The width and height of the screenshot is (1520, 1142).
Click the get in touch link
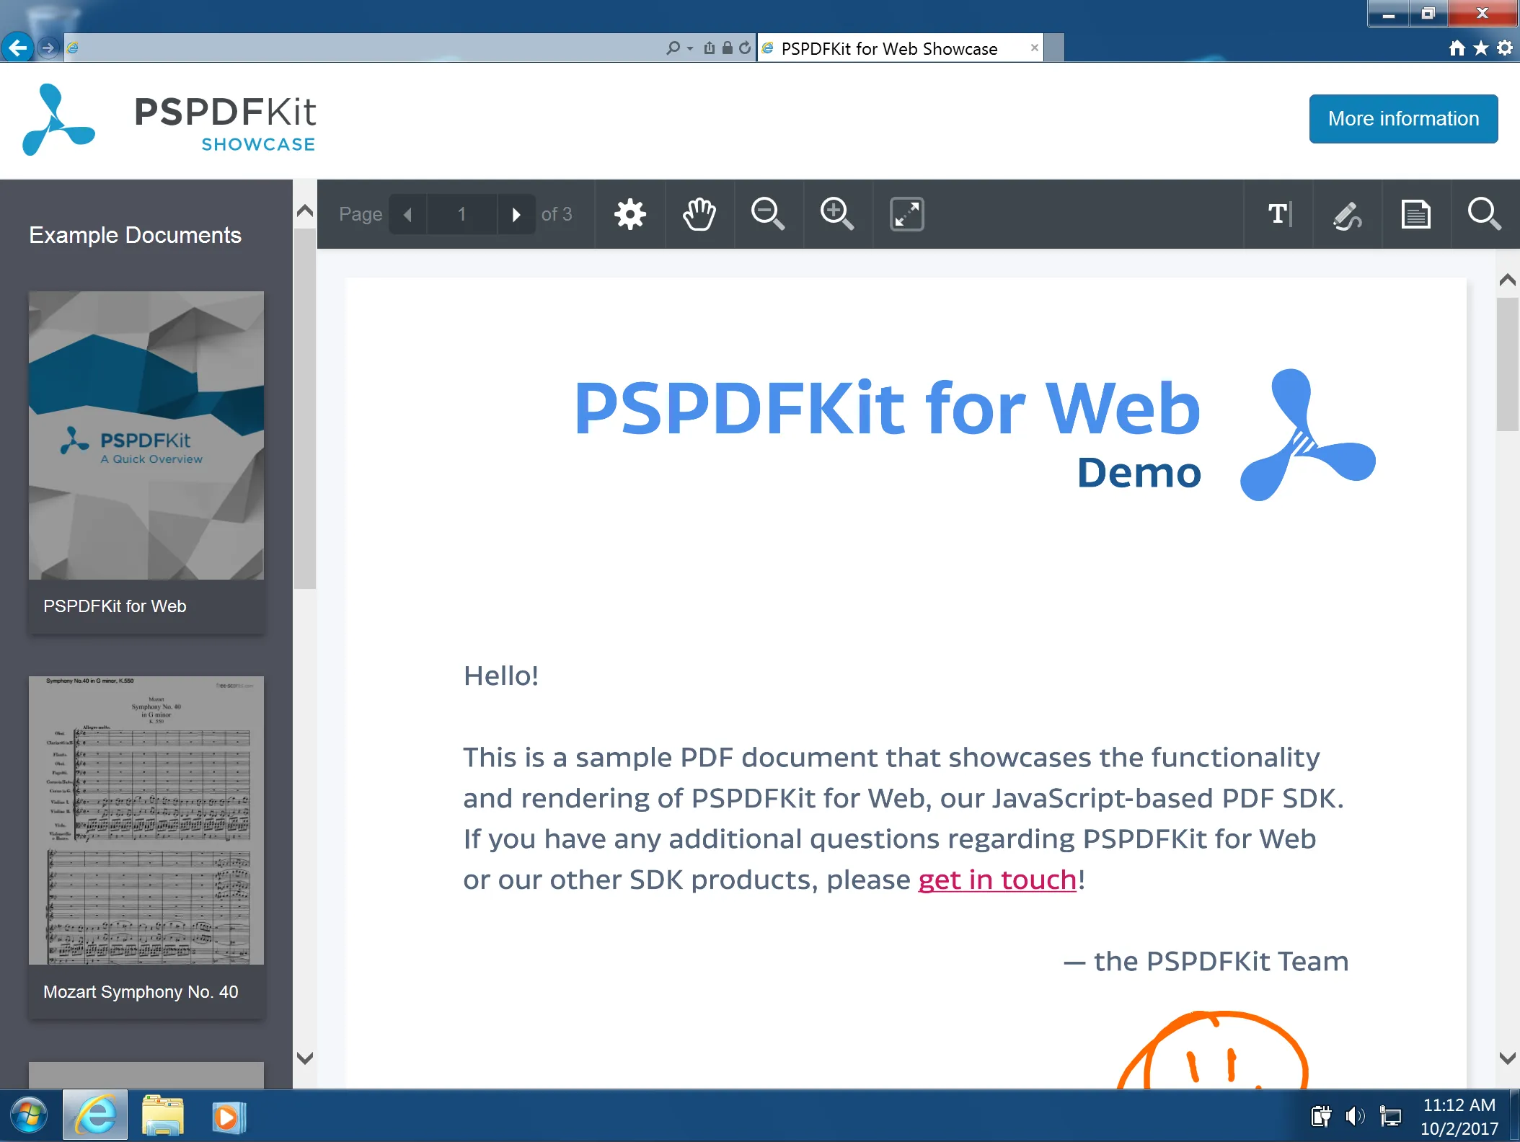pos(997,880)
